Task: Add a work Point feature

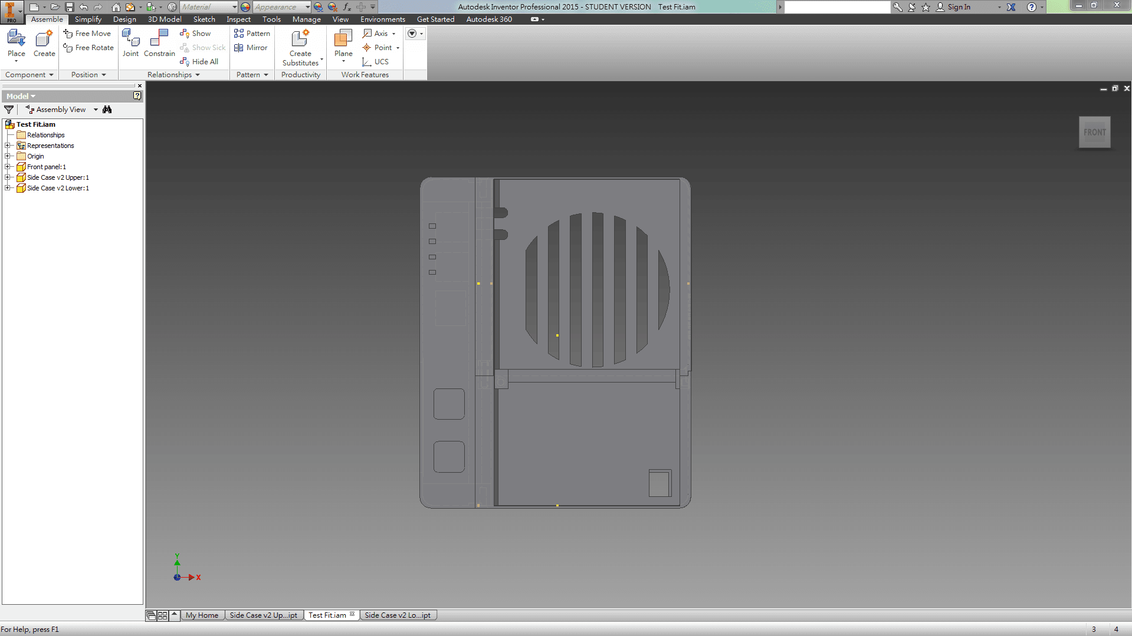Action: pyautogui.click(x=380, y=48)
